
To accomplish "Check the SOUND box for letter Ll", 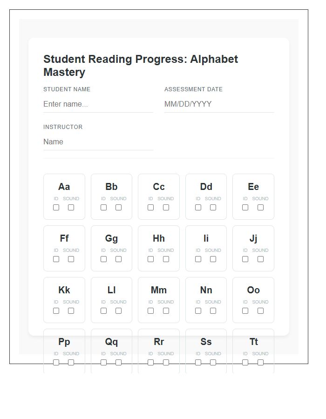I will click(x=118, y=311).
